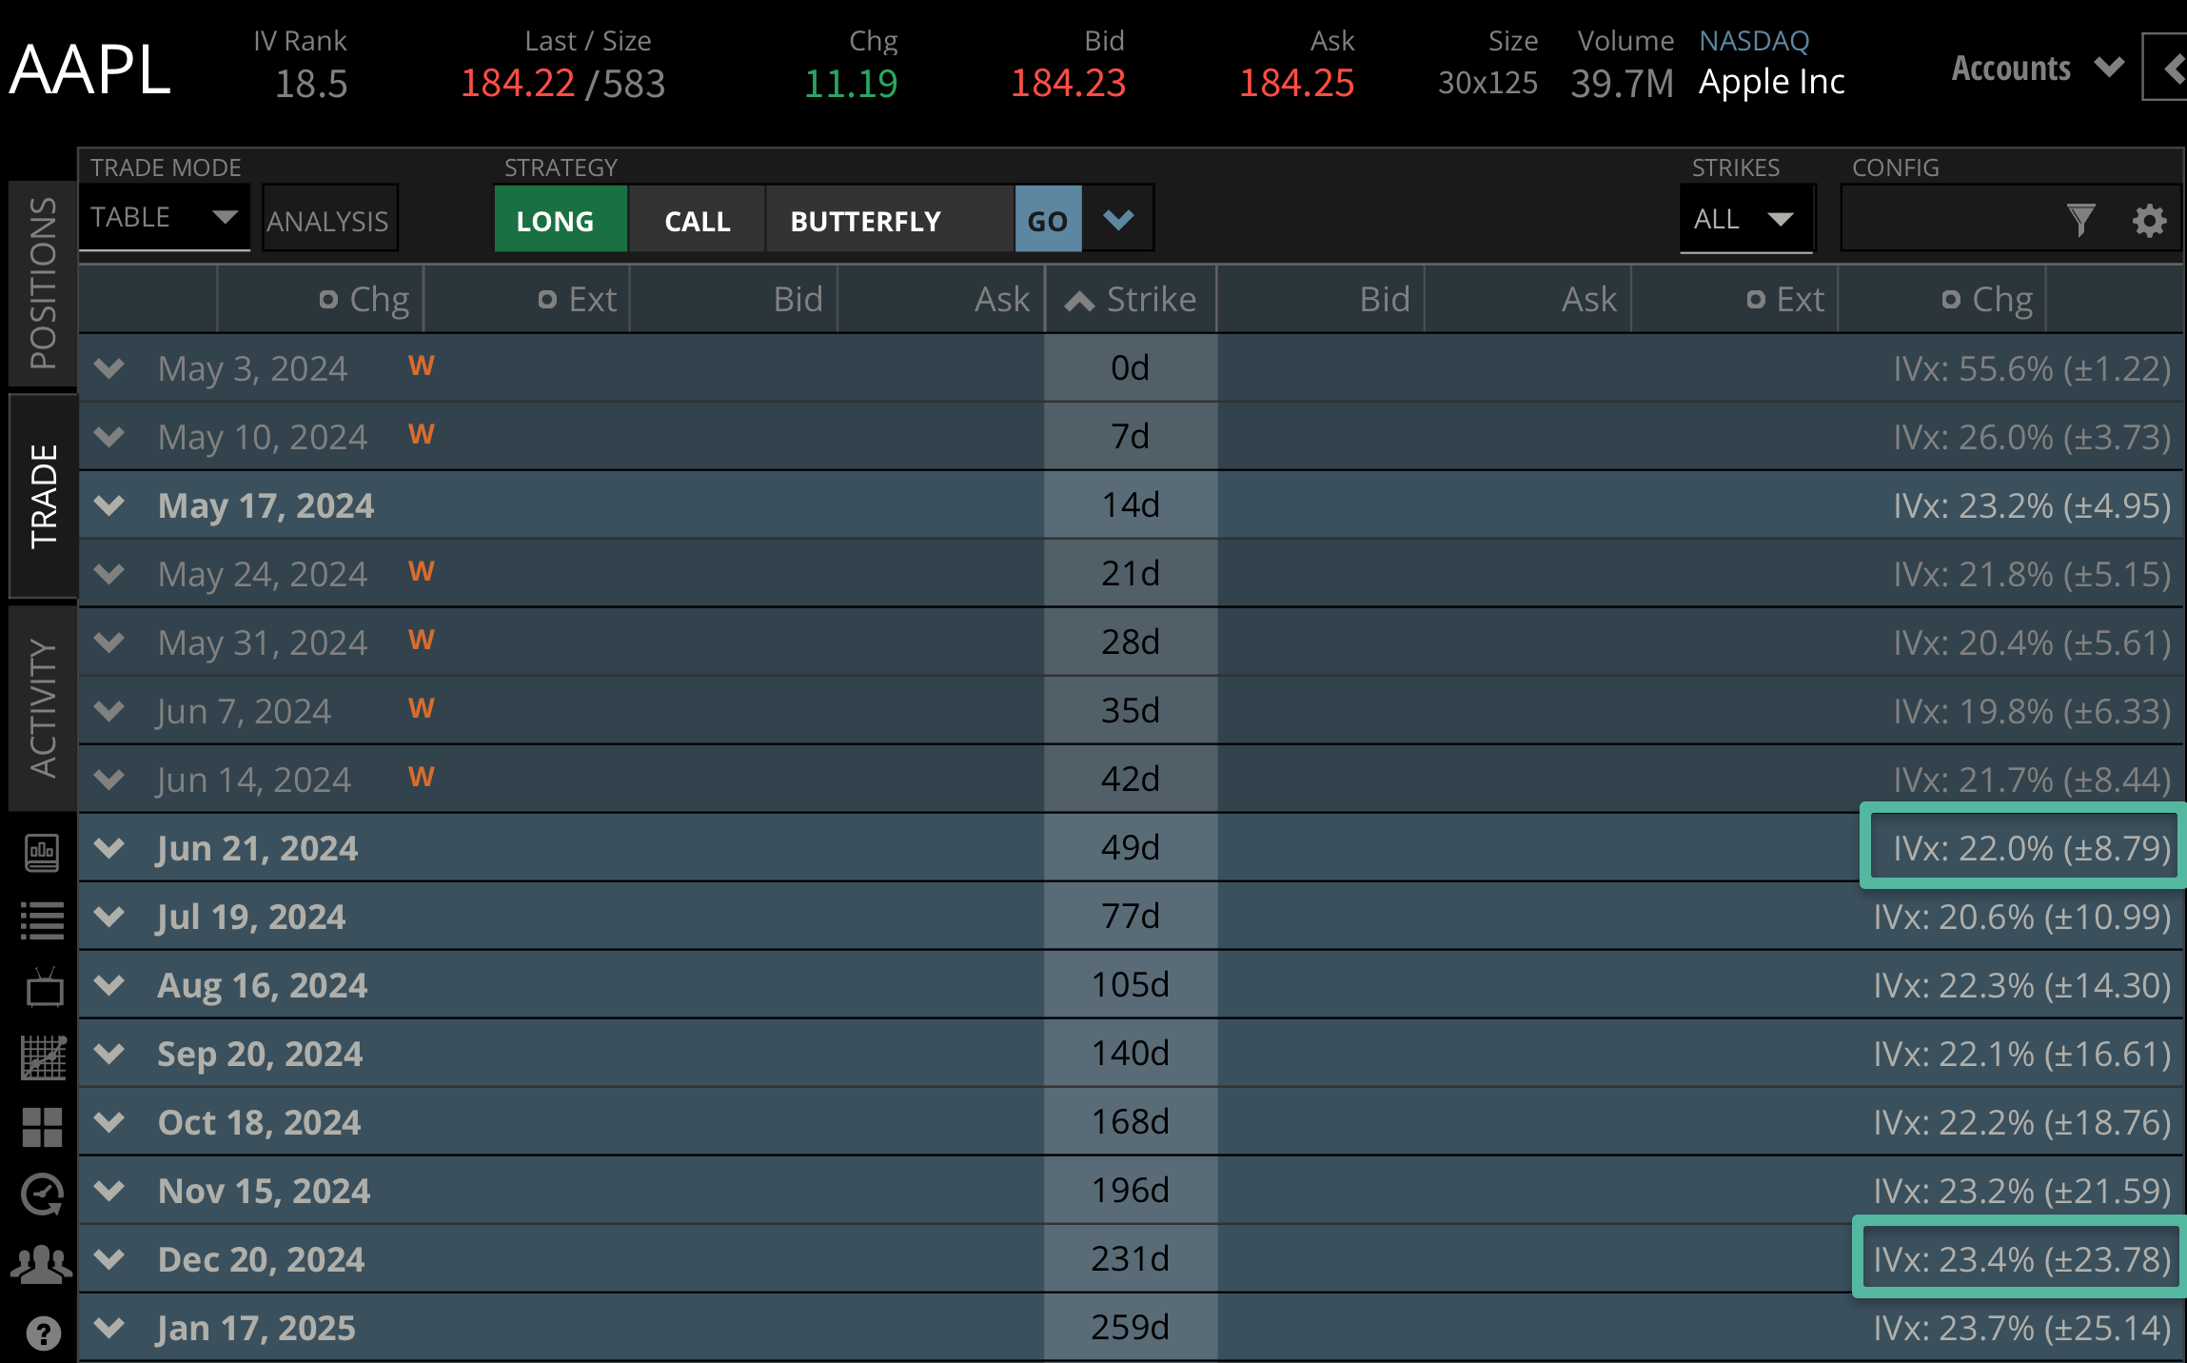Open the Accounts menu
The width and height of the screenshot is (2187, 1363).
(2036, 68)
